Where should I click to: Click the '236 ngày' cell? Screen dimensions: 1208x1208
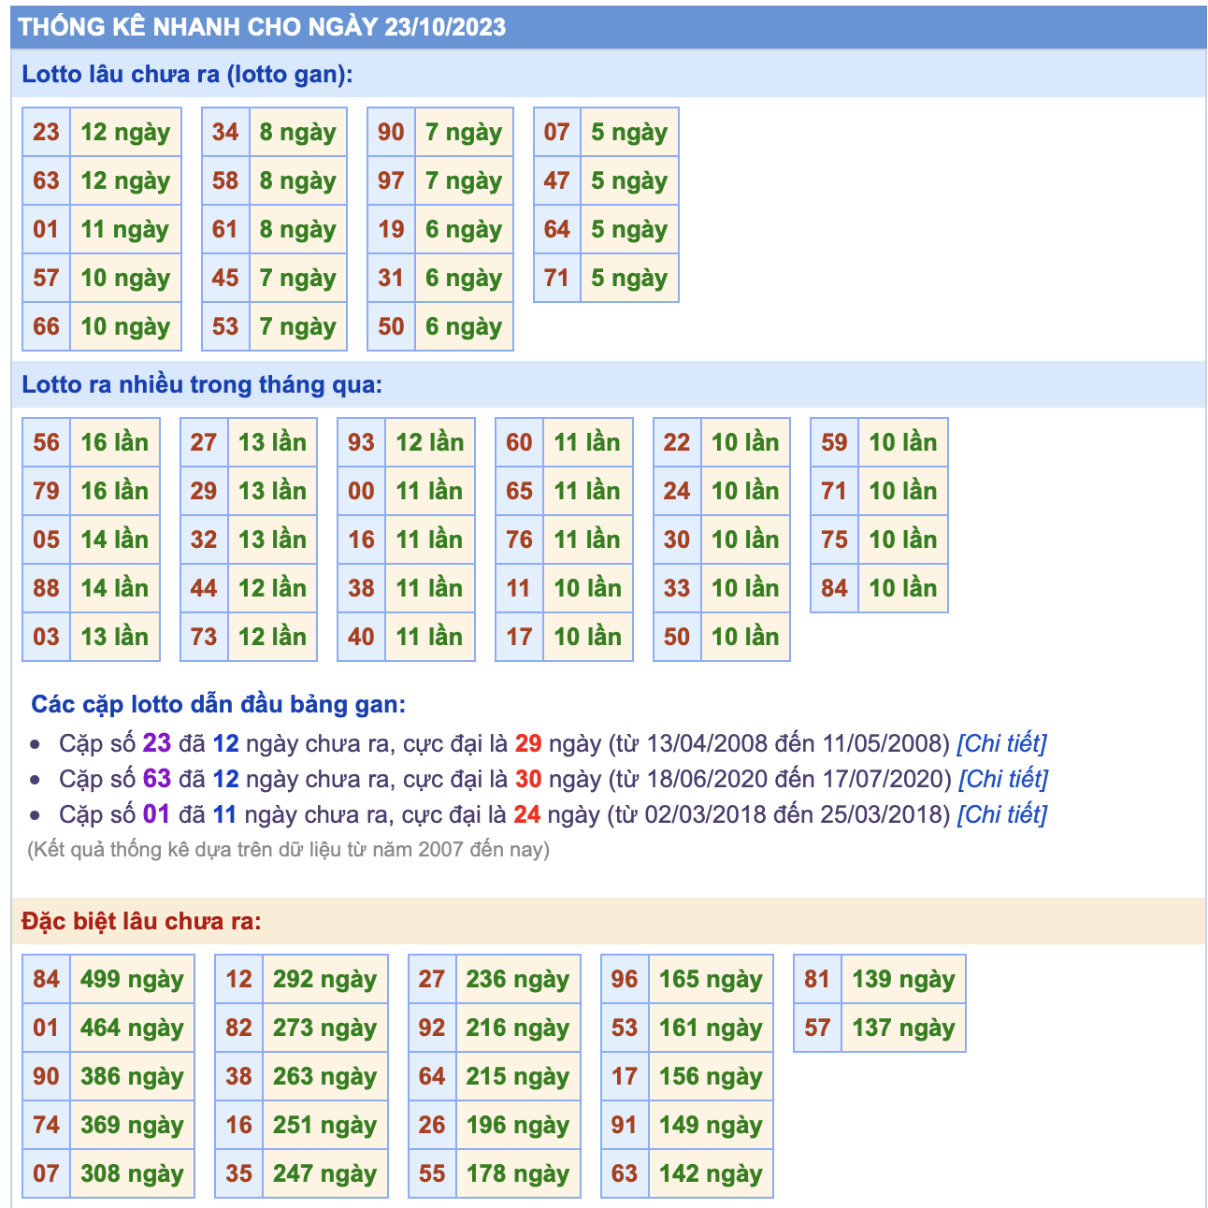pyautogui.click(x=518, y=979)
